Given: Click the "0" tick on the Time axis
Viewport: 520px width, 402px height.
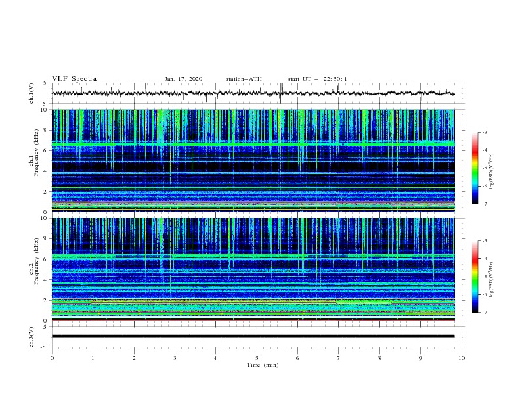Looking at the screenshot, I should tap(52, 358).
